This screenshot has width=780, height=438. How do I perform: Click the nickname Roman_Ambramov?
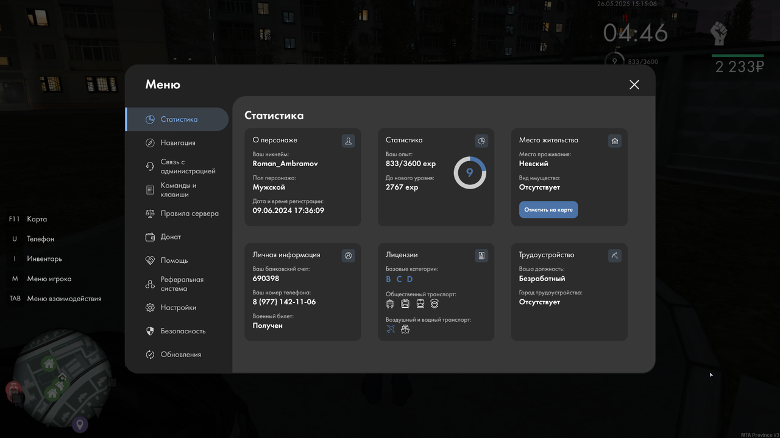click(285, 164)
